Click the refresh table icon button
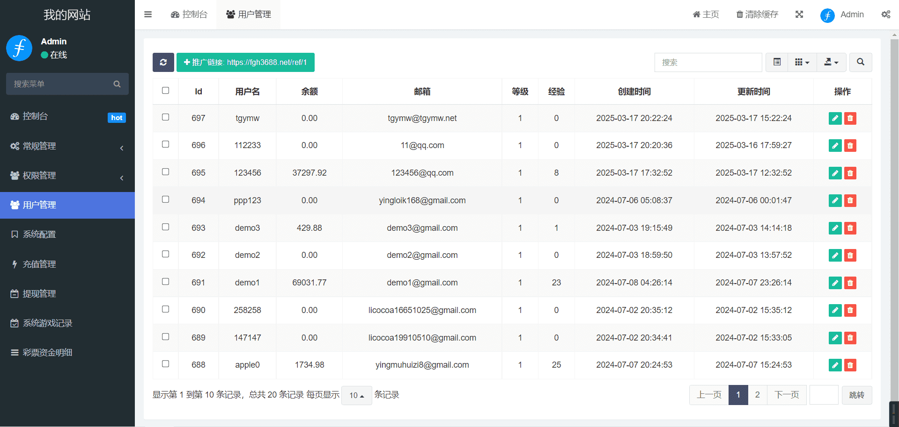Image resolution: width=899 pixels, height=427 pixels. pyautogui.click(x=163, y=62)
